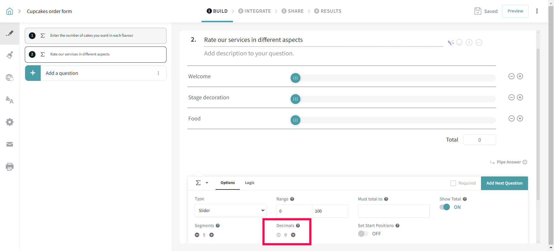The width and height of the screenshot is (554, 251).
Task: Open the translation sidebar icon
Action: pos(10,100)
